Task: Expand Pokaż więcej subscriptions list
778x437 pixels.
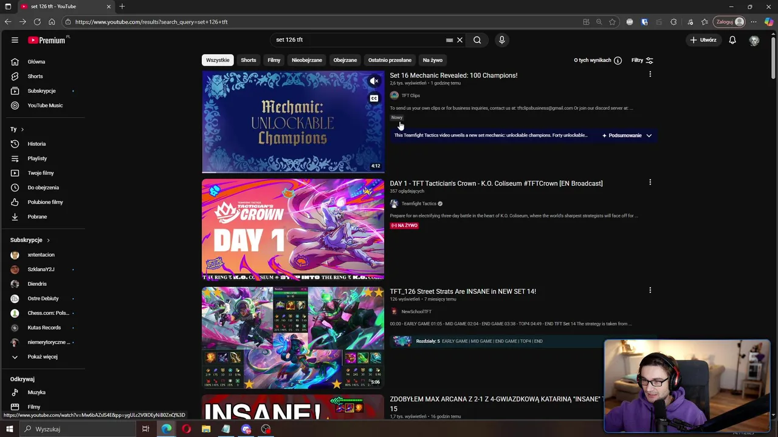Action: point(43,357)
